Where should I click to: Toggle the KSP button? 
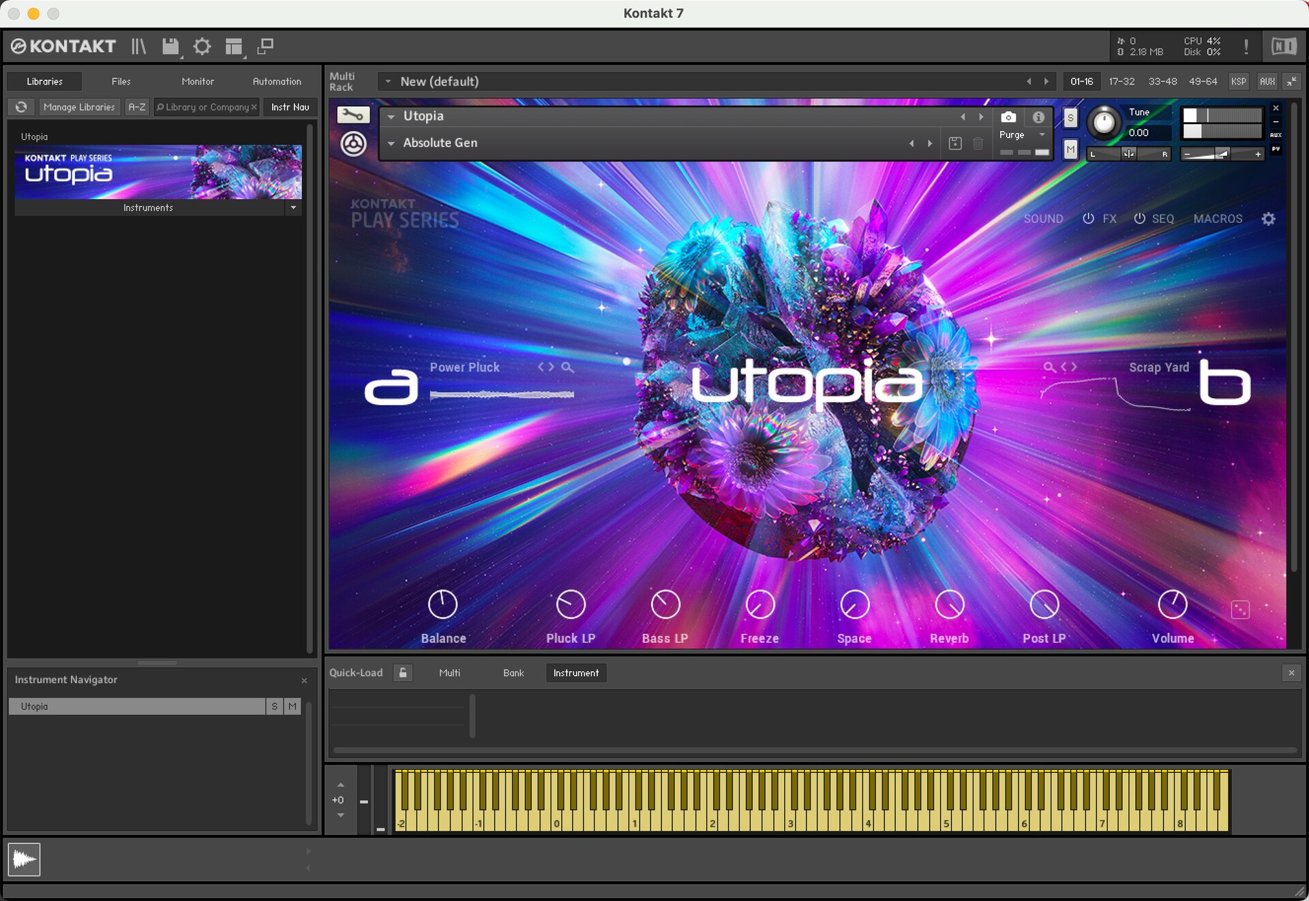(x=1238, y=81)
